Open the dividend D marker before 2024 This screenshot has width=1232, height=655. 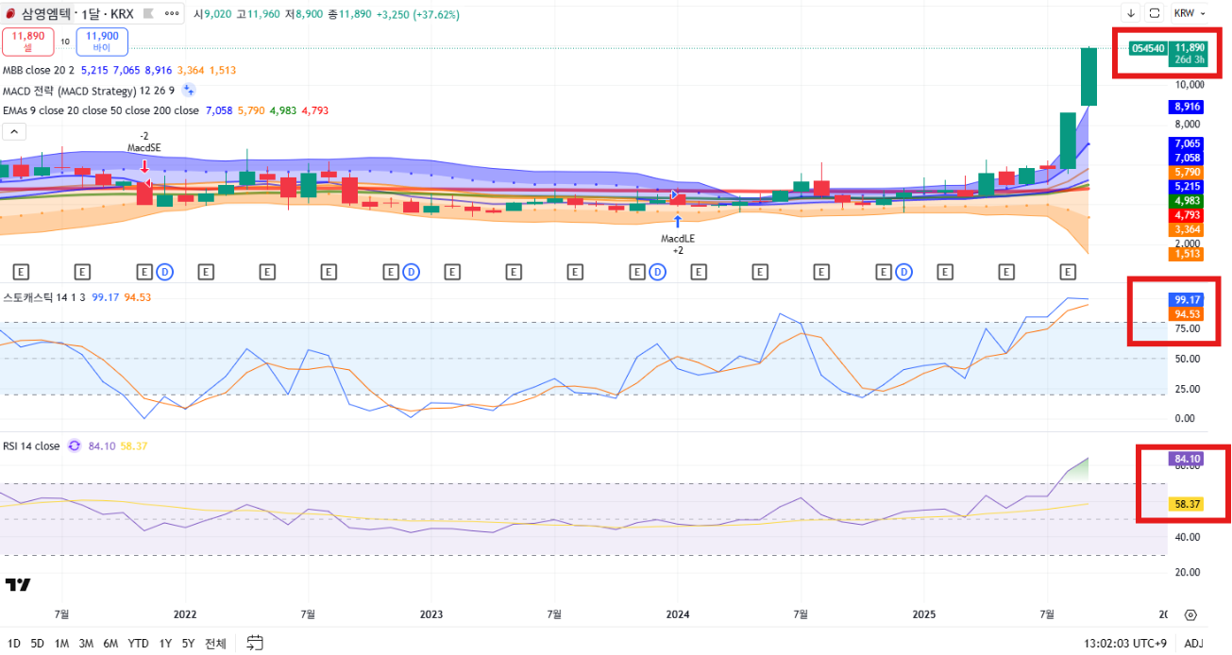point(657,272)
